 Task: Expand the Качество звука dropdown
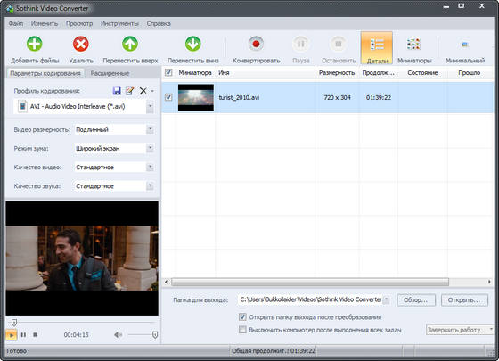(151, 186)
